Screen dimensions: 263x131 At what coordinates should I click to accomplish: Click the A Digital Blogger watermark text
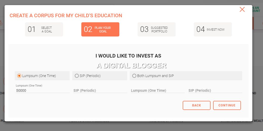(x=131, y=66)
